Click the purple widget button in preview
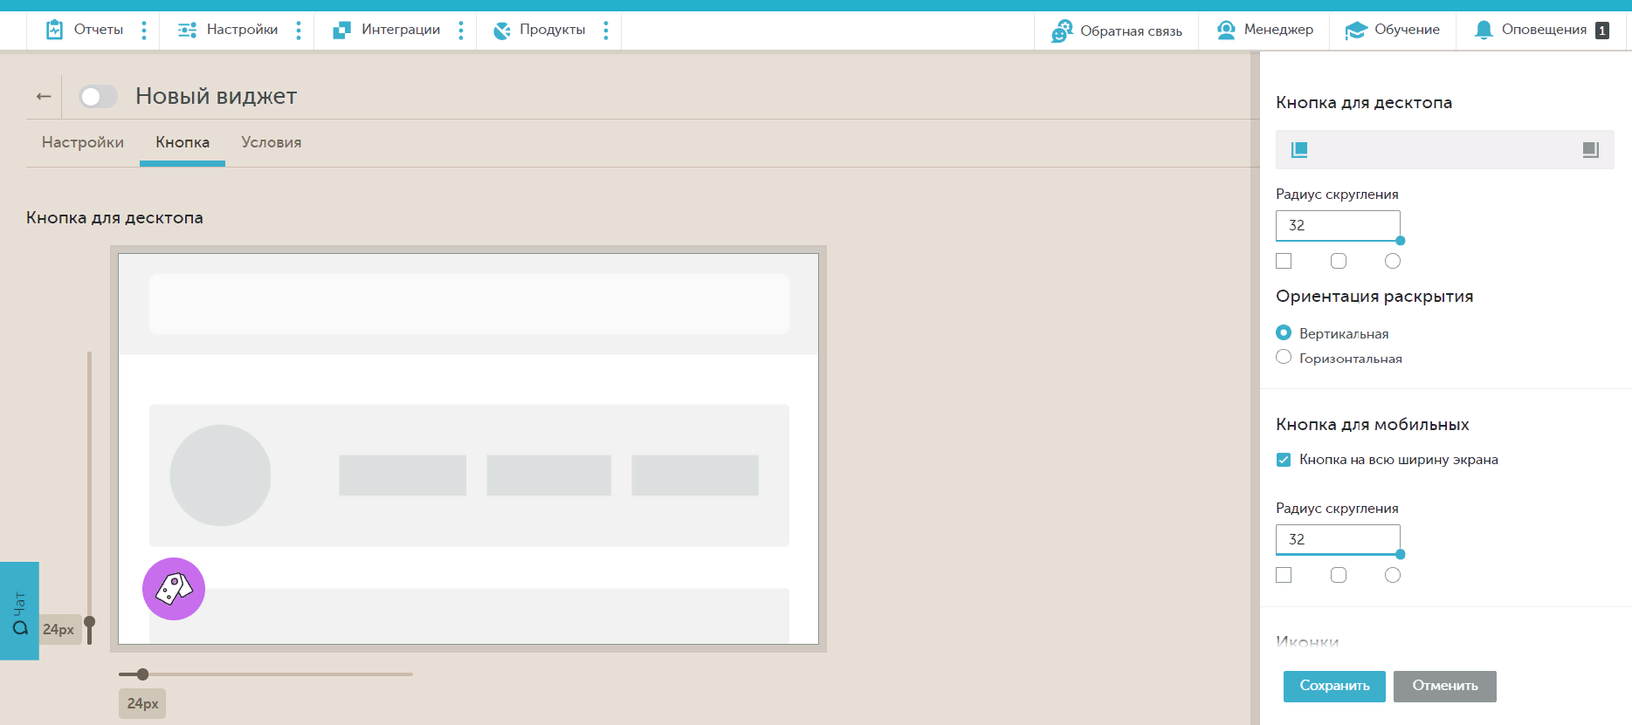 (x=174, y=589)
